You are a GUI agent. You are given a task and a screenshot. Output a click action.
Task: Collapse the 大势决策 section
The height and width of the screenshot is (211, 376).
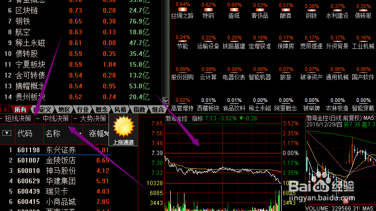(75, 118)
